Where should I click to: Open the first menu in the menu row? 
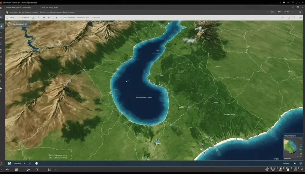tap(18, 8)
